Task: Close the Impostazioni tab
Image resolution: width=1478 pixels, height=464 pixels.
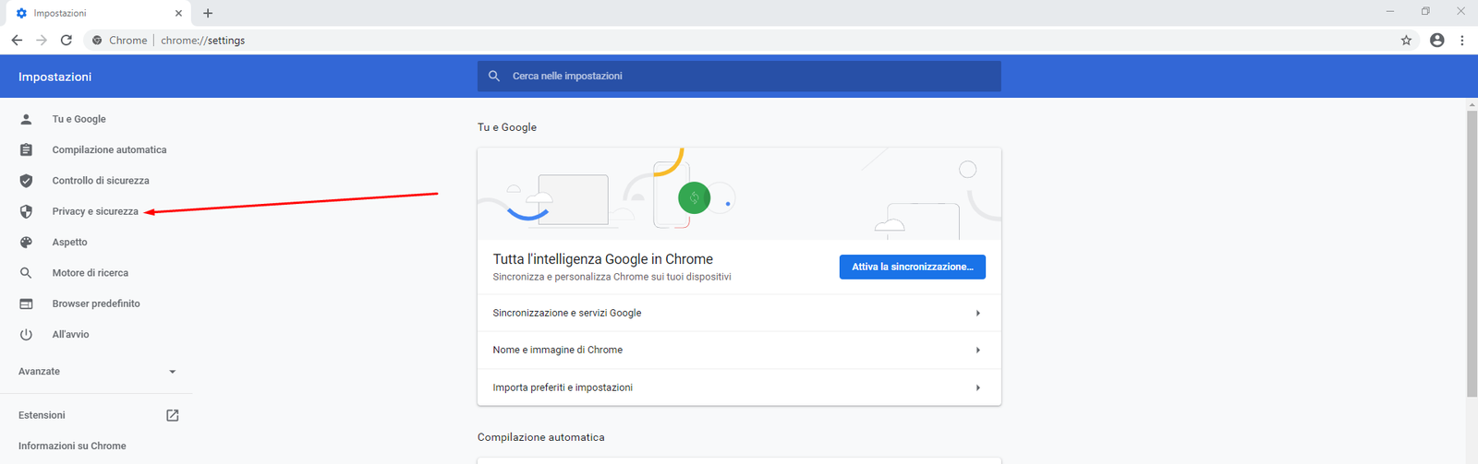Action: [178, 13]
